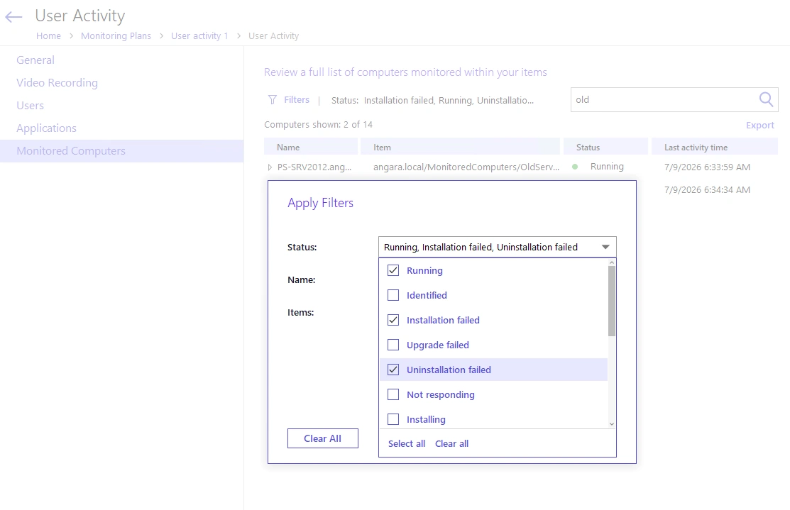Click the PS-SRV2012.ang... name cell

(x=314, y=167)
